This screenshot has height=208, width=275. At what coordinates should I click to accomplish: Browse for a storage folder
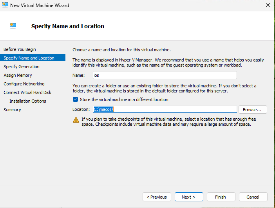pos(253,110)
